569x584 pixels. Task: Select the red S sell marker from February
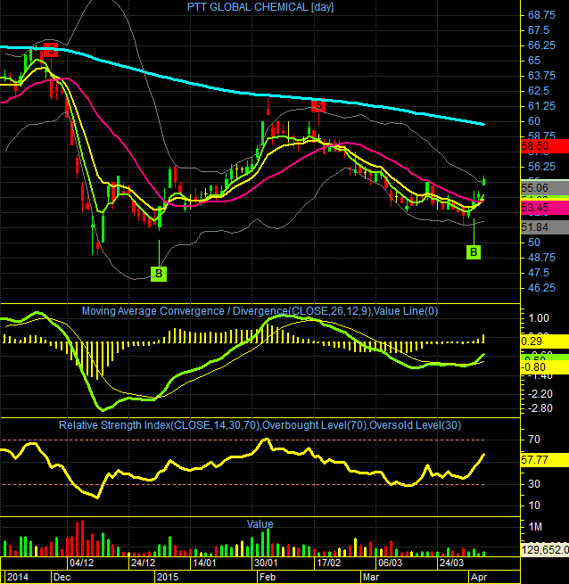point(318,106)
